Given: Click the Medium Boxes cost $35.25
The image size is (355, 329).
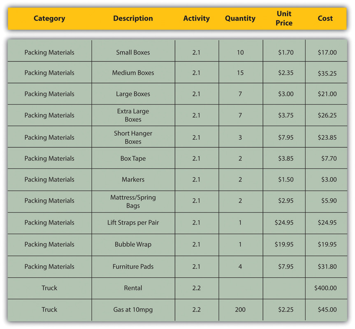Looking at the screenshot, I should 327,73.
